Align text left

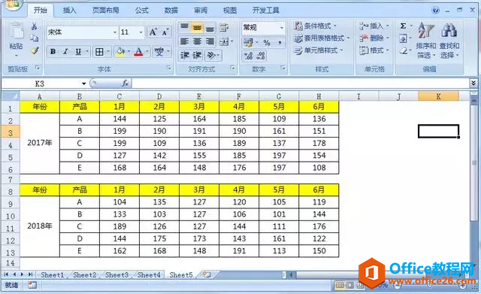coord(184,41)
